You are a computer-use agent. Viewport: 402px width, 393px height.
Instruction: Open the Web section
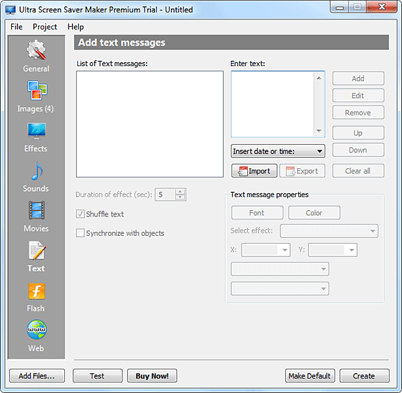[x=36, y=336]
